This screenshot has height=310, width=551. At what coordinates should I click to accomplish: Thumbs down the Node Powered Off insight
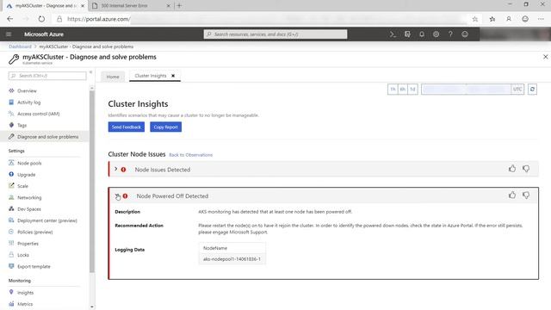pos(526,195)
